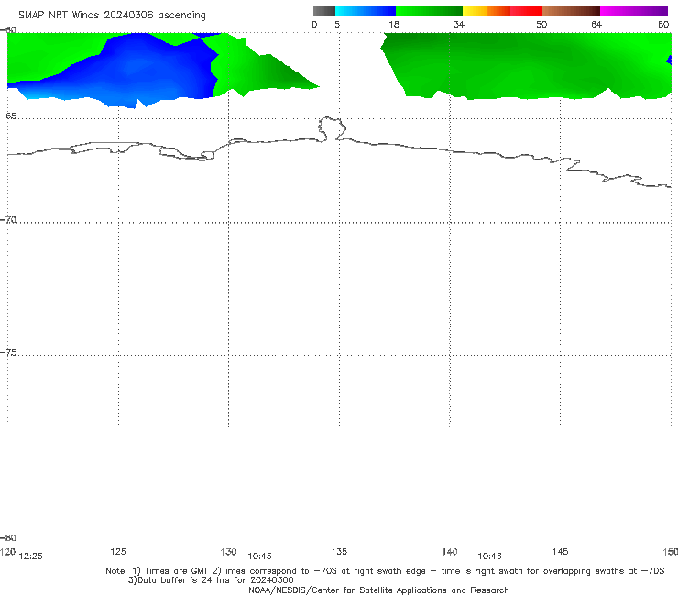The width and height of the screenshot is (678, 596).
Task: Click the swath time '10:46'
Action: [x=489, y=557]
